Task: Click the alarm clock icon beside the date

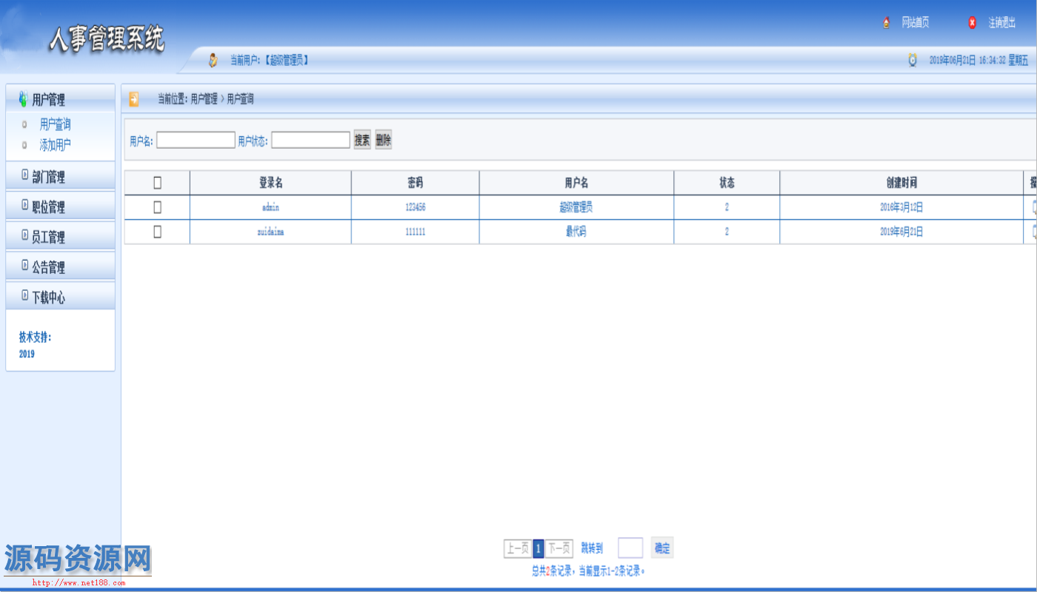Action: pyautogui.click(x=913, y=60)
